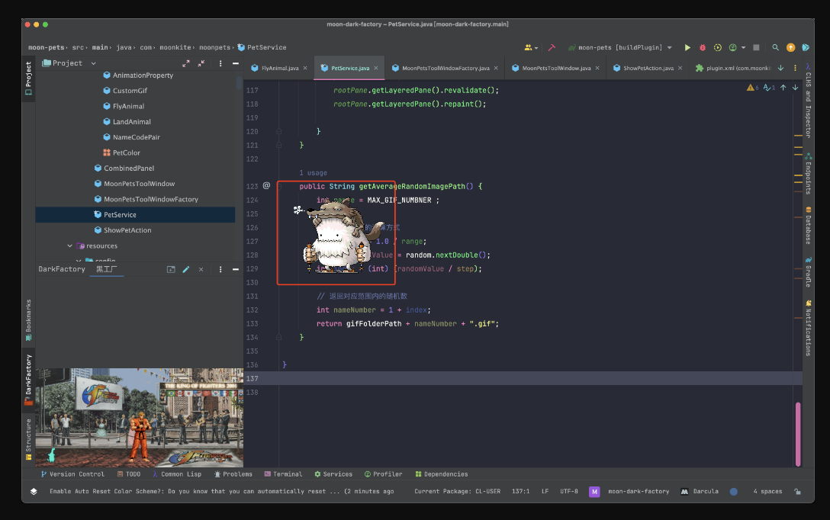Run the moon-pets buildPlugin configuration
Viewport: 830px width, 520px height.
[687, 47]
